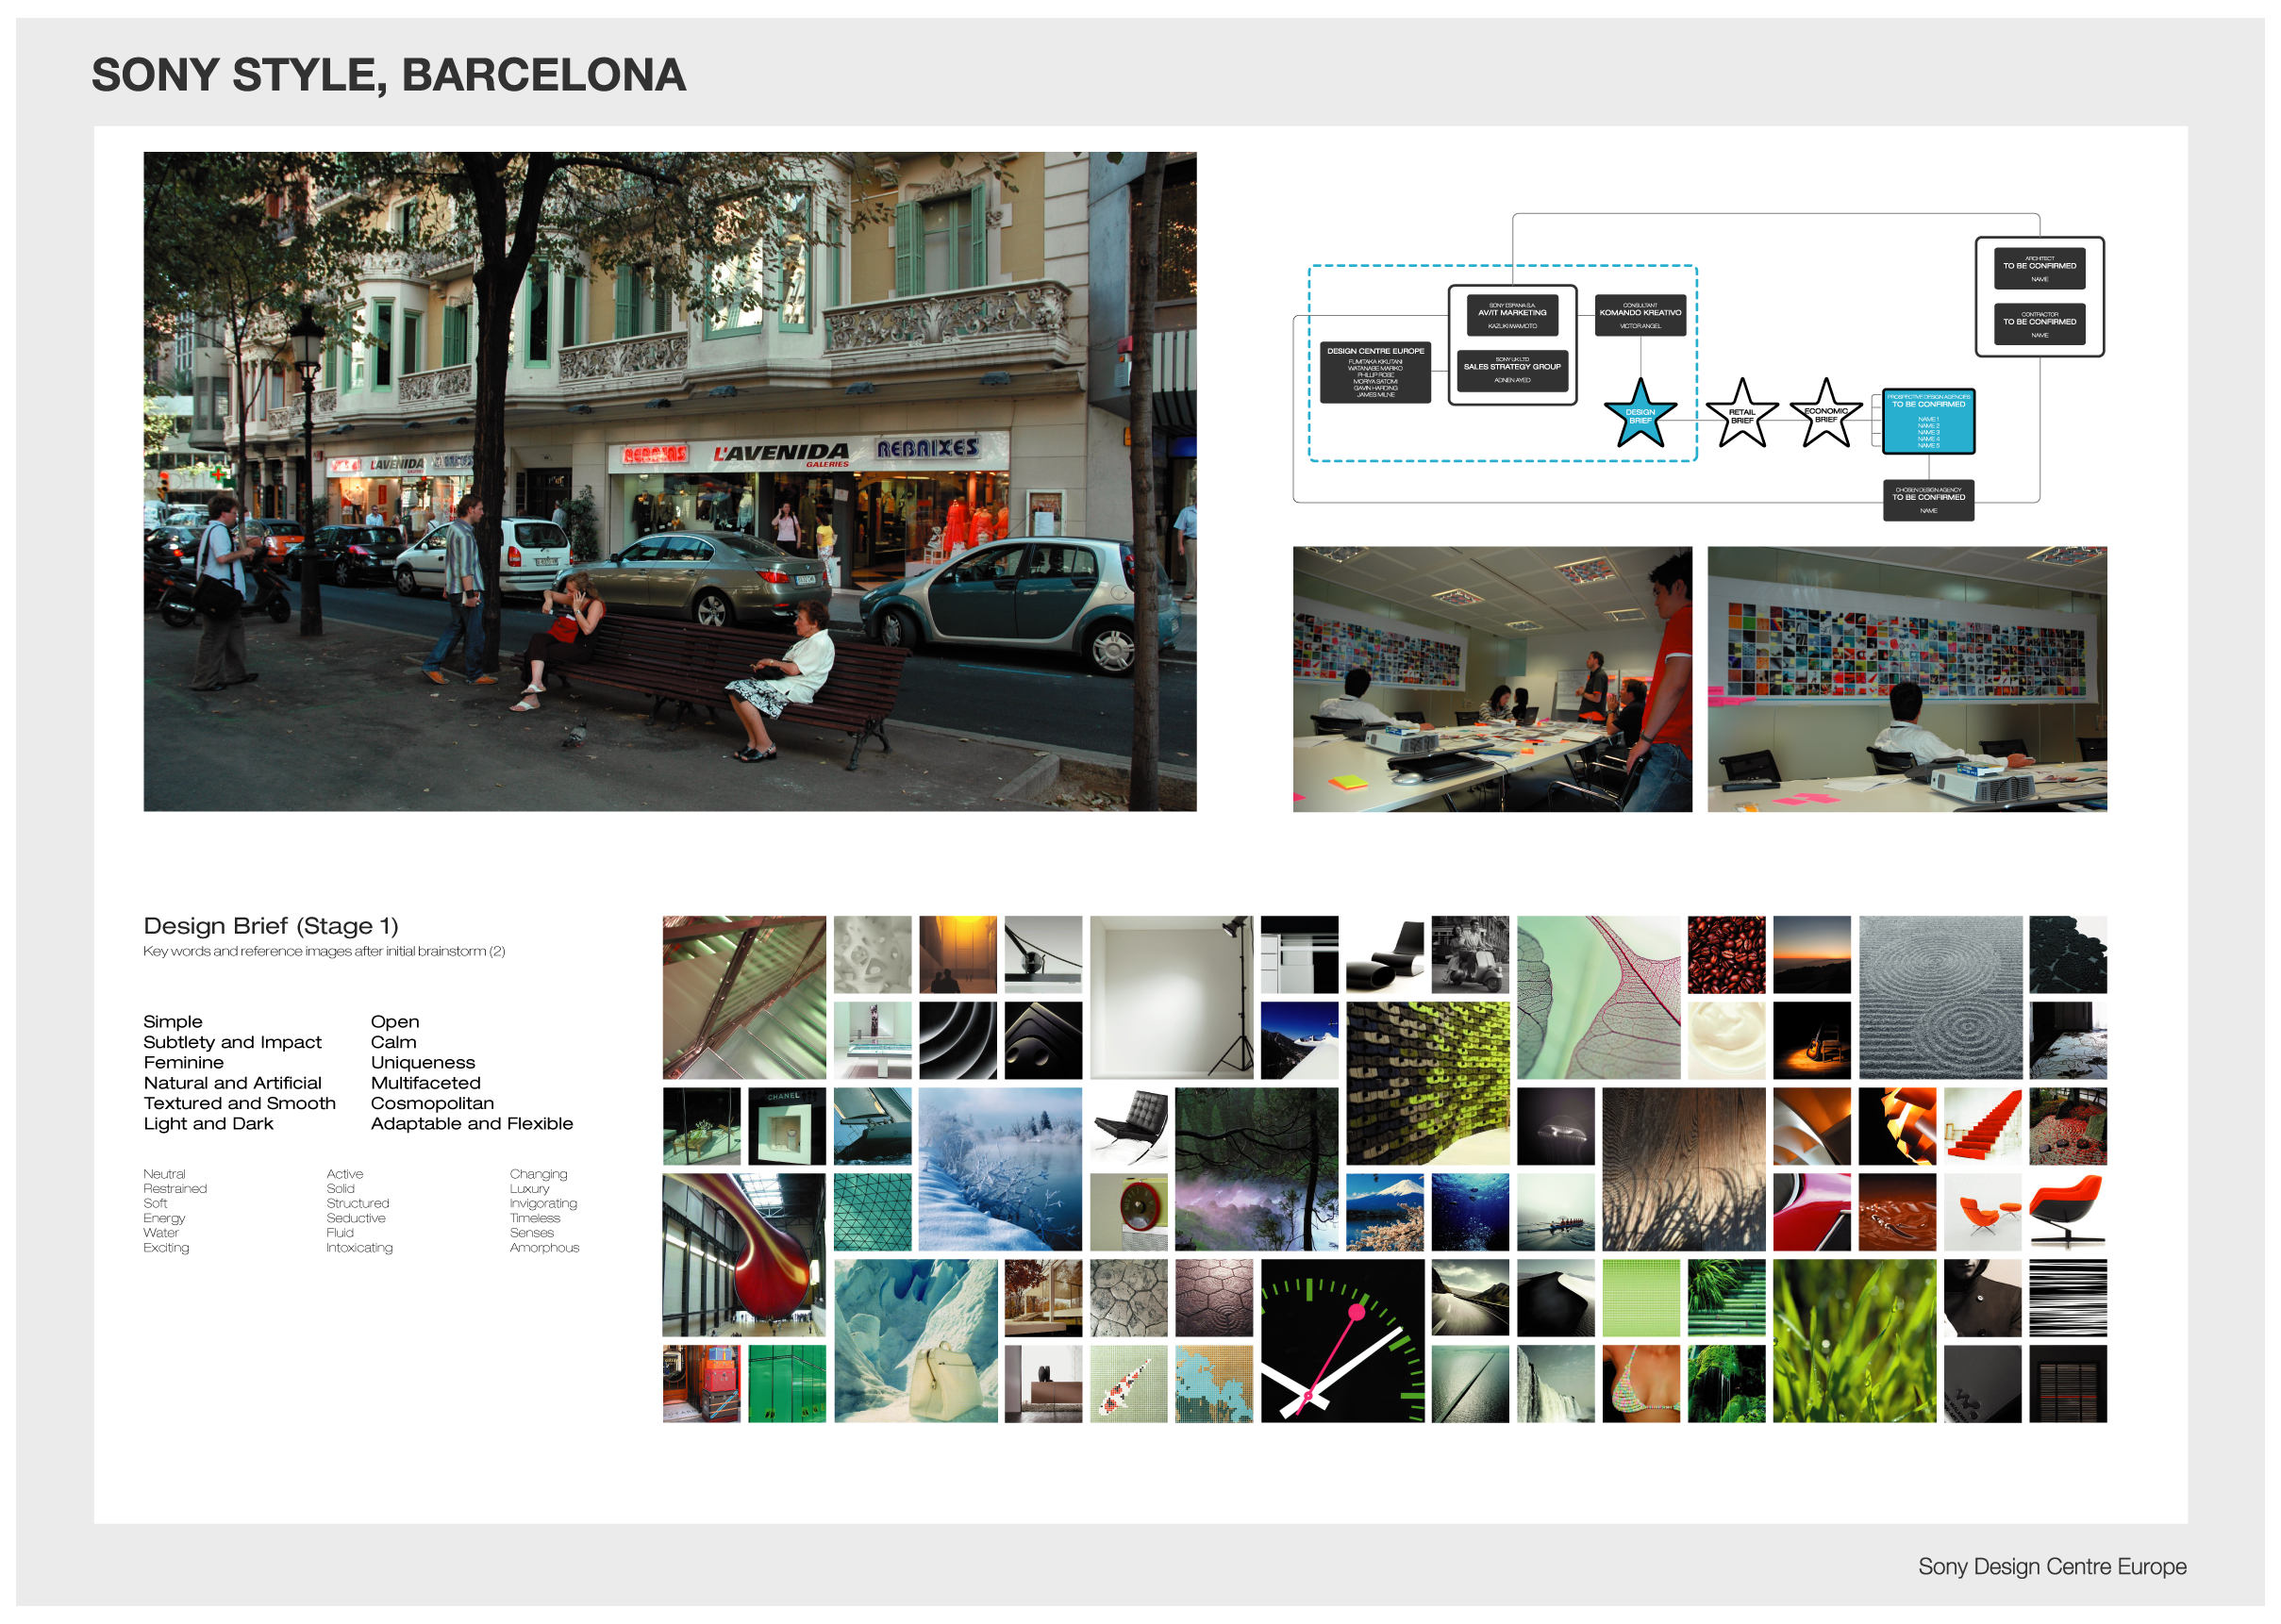This screenshot has width=2281, height=1624.
Task: Open the Barcelona street photo
Action: 669,481
